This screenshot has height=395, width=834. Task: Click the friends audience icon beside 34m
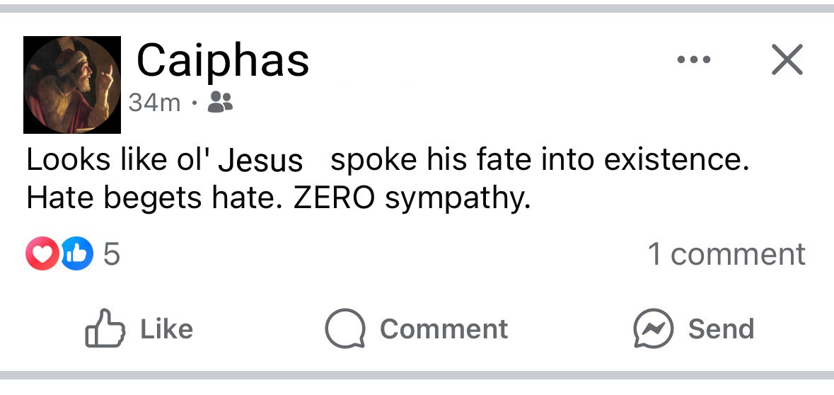tap(220, 104)
